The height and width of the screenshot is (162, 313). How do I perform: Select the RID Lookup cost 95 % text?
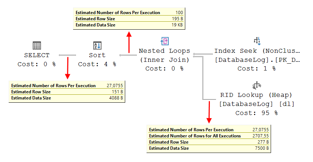[257, 113]
